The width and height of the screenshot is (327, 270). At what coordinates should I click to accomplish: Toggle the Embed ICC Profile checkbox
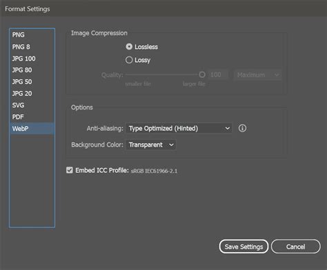(70, 170)
